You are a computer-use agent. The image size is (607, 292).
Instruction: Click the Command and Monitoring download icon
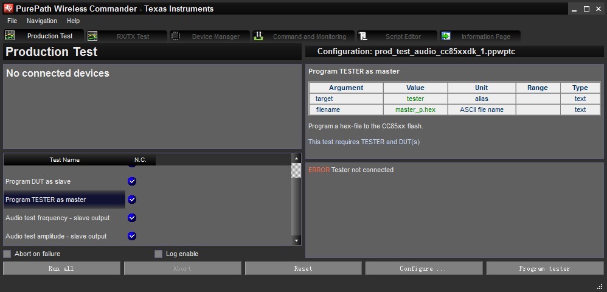point(258,36)
